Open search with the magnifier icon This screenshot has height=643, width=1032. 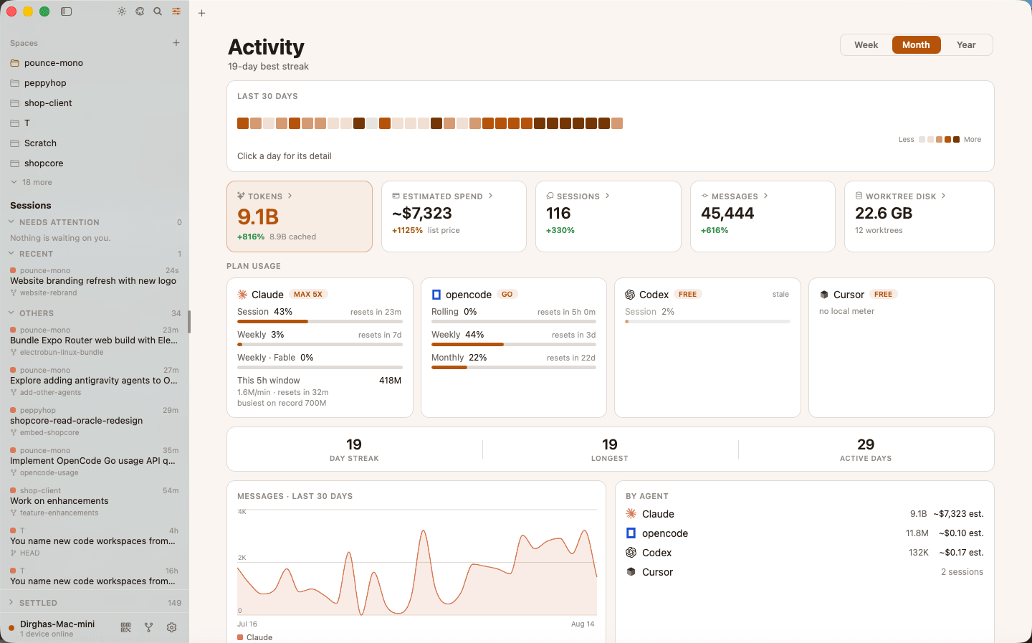click(158, 11)
